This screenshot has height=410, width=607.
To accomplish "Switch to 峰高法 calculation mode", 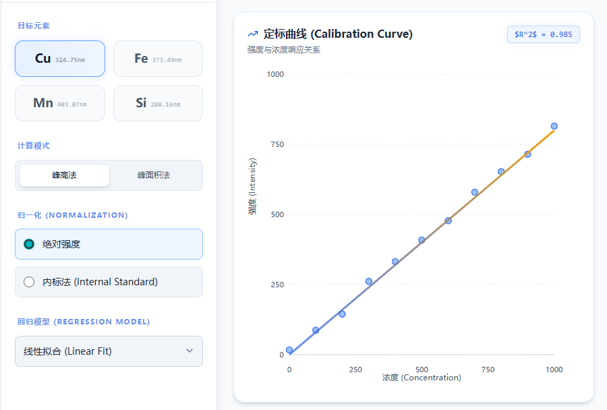I will click(64, 175).
